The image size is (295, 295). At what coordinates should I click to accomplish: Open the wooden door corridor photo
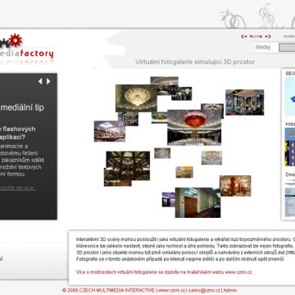(x=197, y=202)
